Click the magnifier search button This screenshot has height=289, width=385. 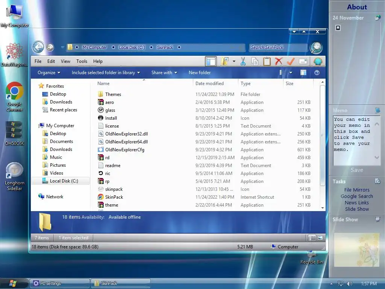coord(316,47)
